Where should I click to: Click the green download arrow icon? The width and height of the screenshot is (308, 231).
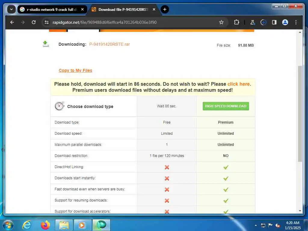(46, 44)
